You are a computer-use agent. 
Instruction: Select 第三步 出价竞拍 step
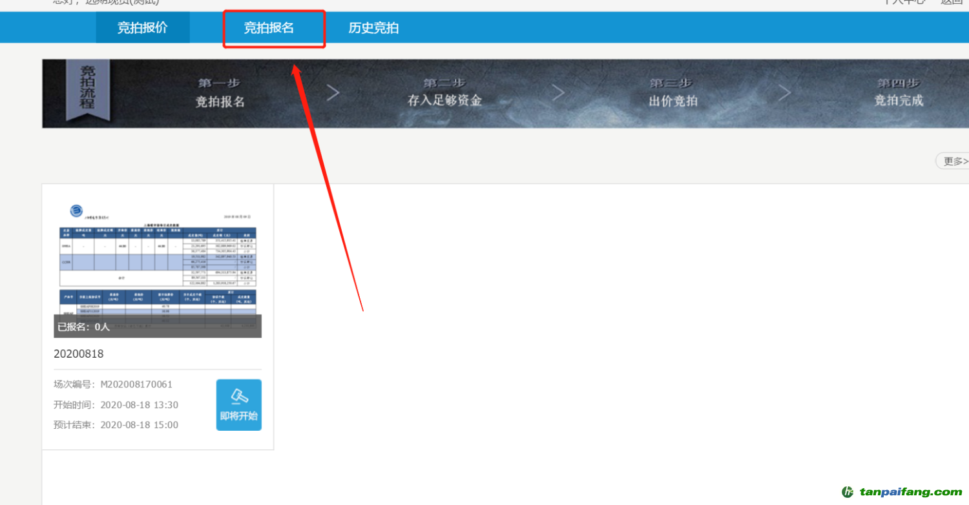(x=673, y=94)
